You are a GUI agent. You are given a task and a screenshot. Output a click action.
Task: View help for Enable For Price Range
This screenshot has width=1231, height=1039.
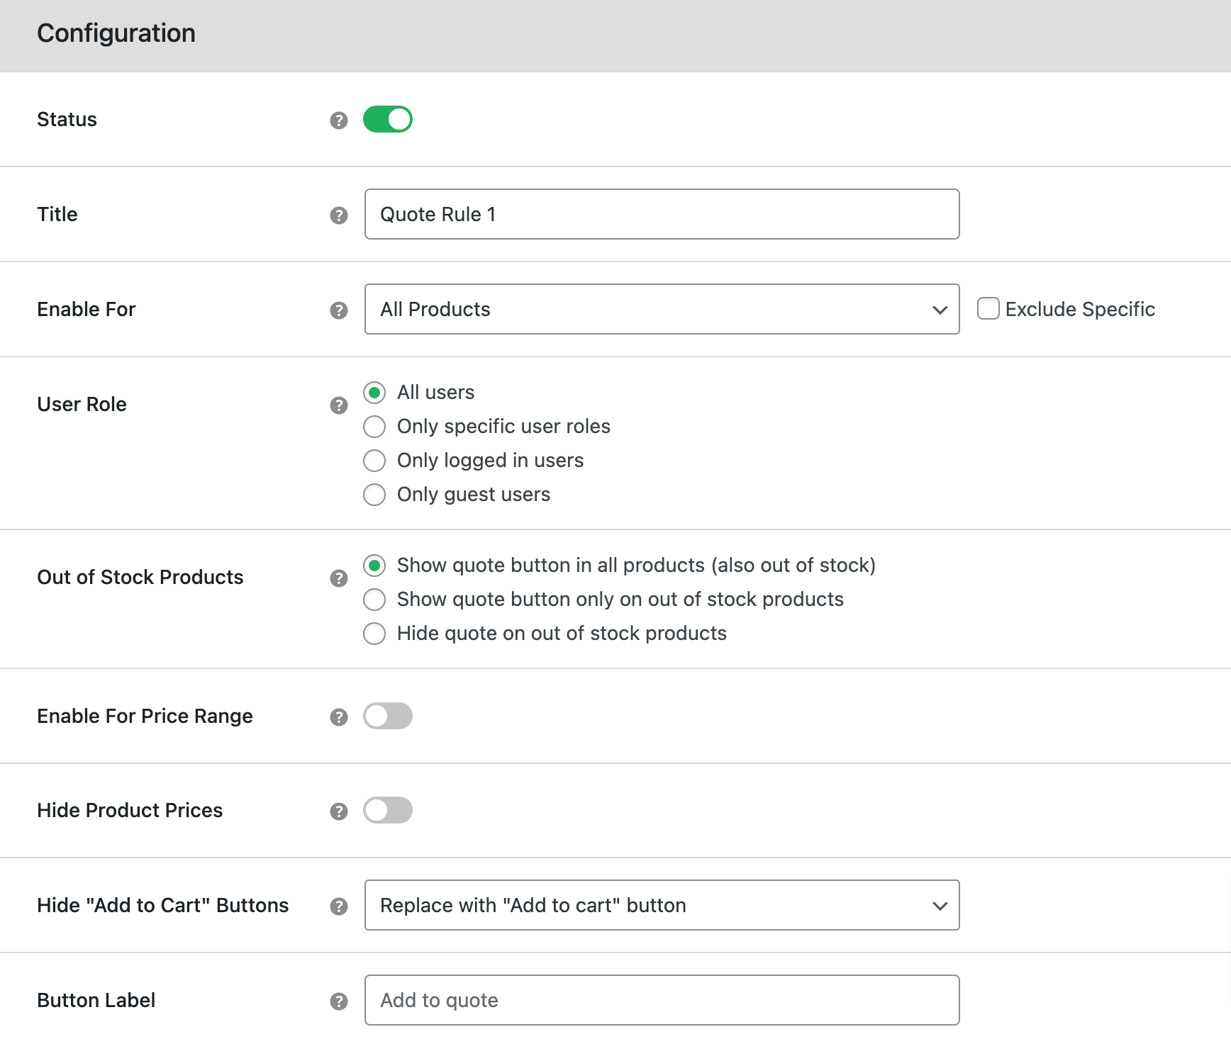coord(339,717)
